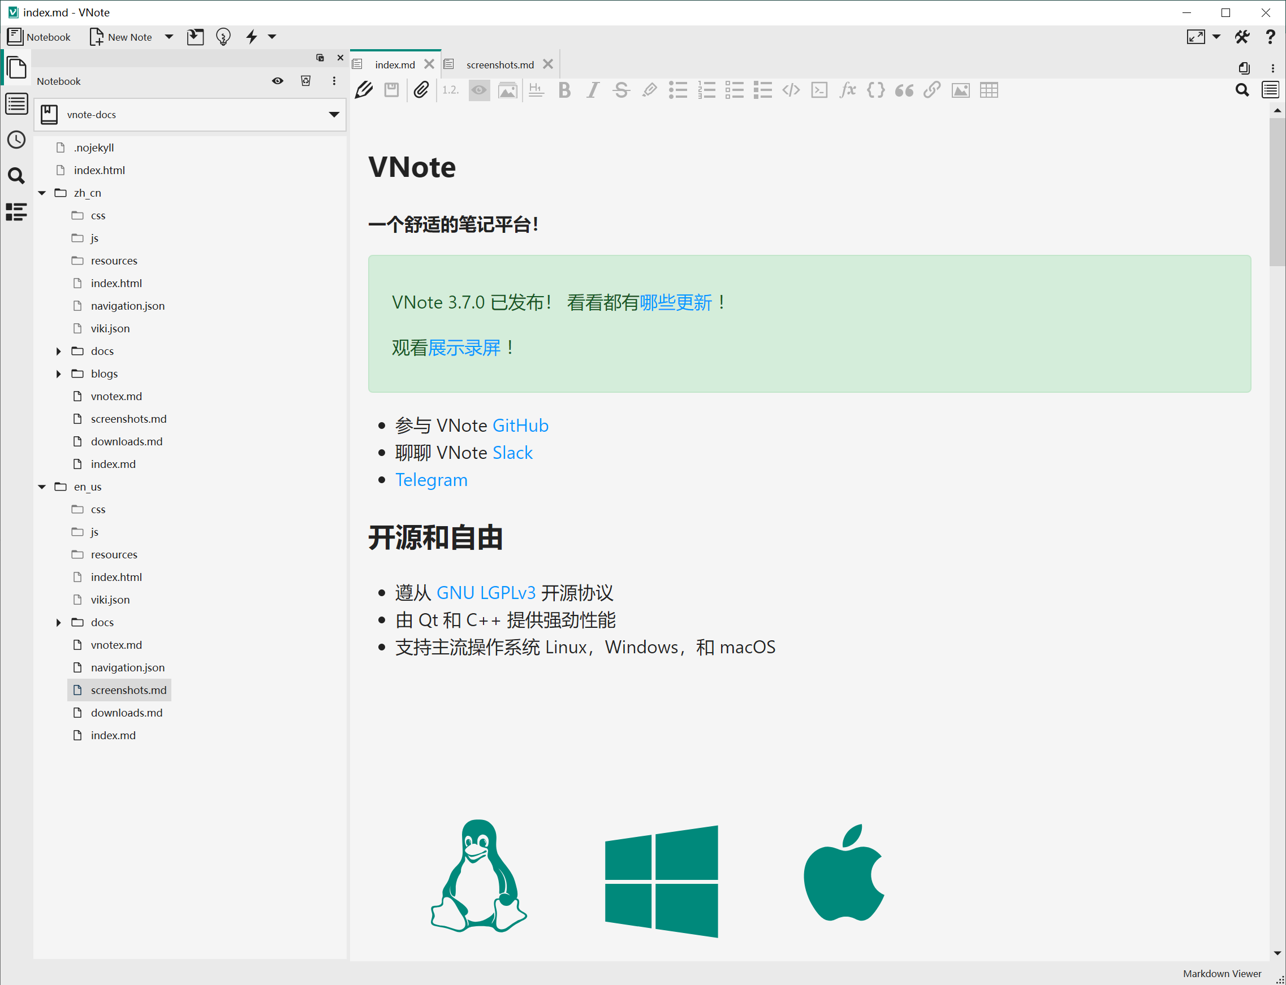Open the Notebook menu
The image size is (1286, 985).
38,36
